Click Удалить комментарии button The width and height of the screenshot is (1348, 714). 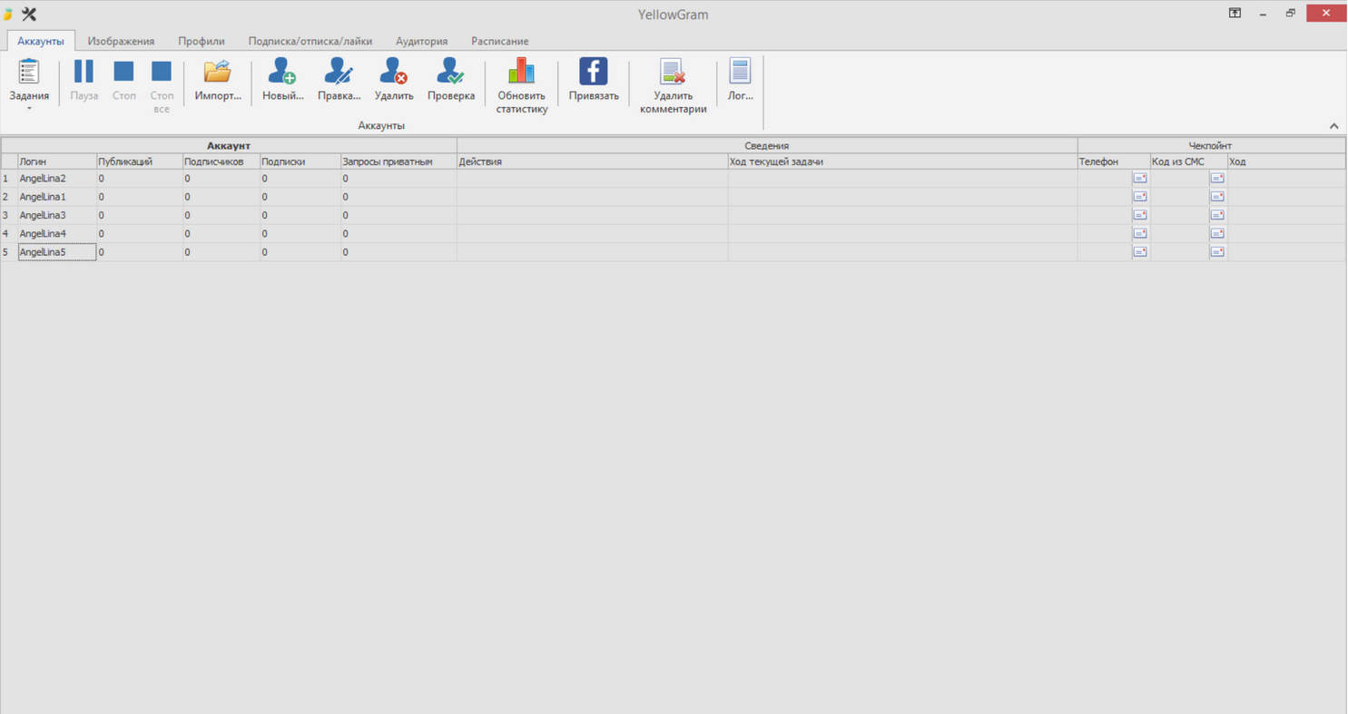(673, 86)
